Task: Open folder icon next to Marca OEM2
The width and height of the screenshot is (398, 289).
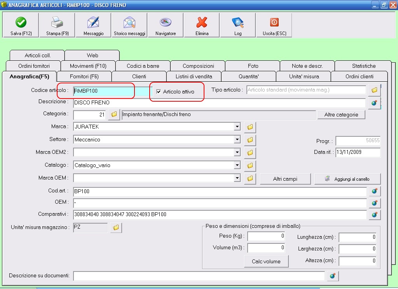Action: 250,153
